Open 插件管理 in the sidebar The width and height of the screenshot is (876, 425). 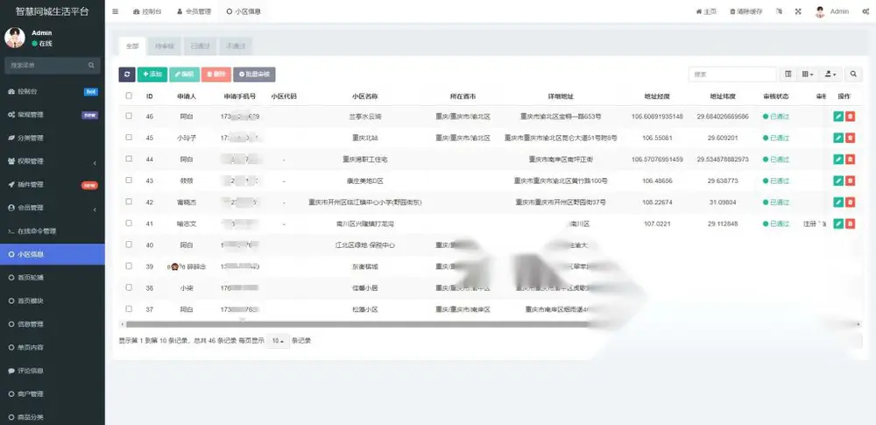(x=53, y=185)
